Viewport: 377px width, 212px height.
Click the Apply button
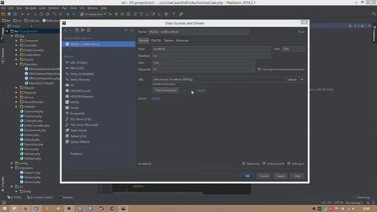(x=280, y=176)
